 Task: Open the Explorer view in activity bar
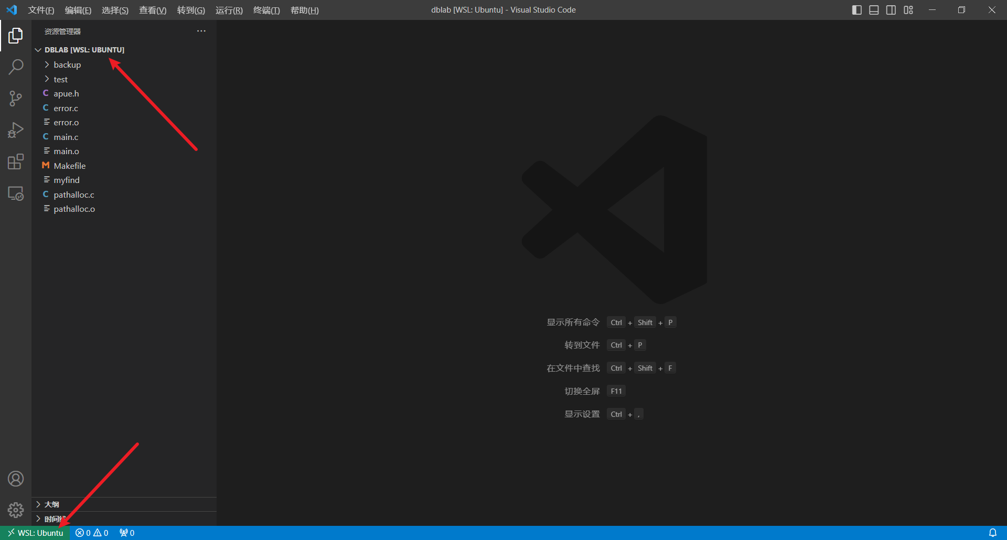[x=16, y=36]
